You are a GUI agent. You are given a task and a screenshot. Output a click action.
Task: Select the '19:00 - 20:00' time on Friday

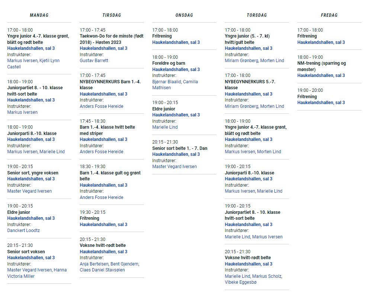click(310, 90)
